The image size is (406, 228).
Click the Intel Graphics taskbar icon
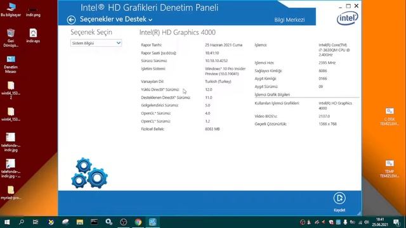pyautogui.click(x=153, y=222)
